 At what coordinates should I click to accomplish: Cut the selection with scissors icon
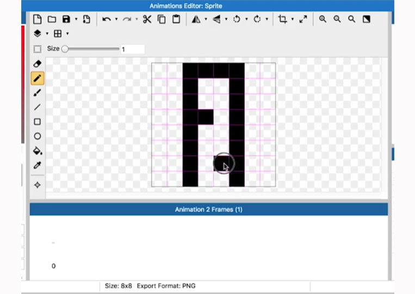tap(147, 19)
